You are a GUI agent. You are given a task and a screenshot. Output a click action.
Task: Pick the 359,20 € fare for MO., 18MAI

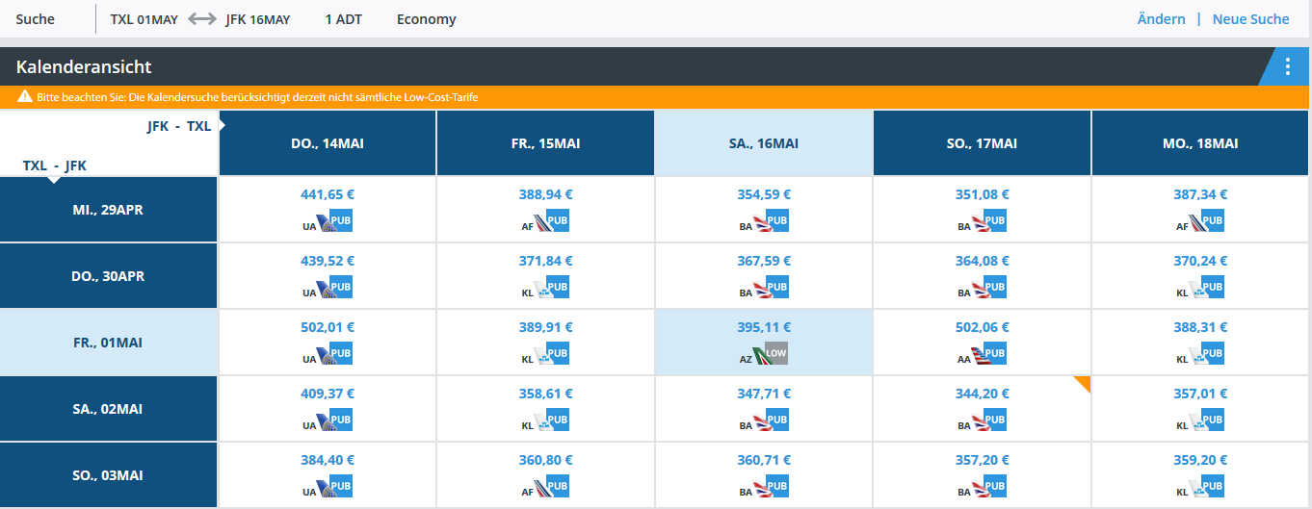1199,460
